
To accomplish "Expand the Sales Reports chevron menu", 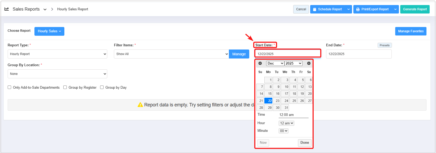I will 45,9.
